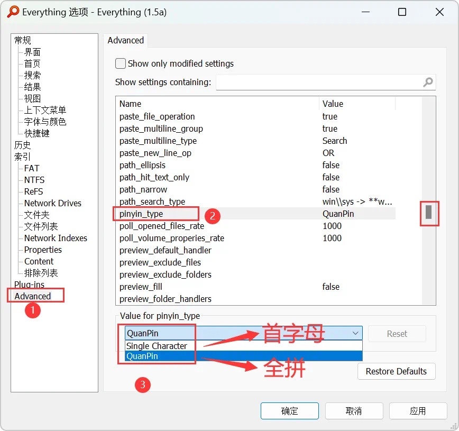The width and height of the screenshot is (459, 431).
Task: Select 文件夹 in the options tree
Action: (x=36, y=215)
